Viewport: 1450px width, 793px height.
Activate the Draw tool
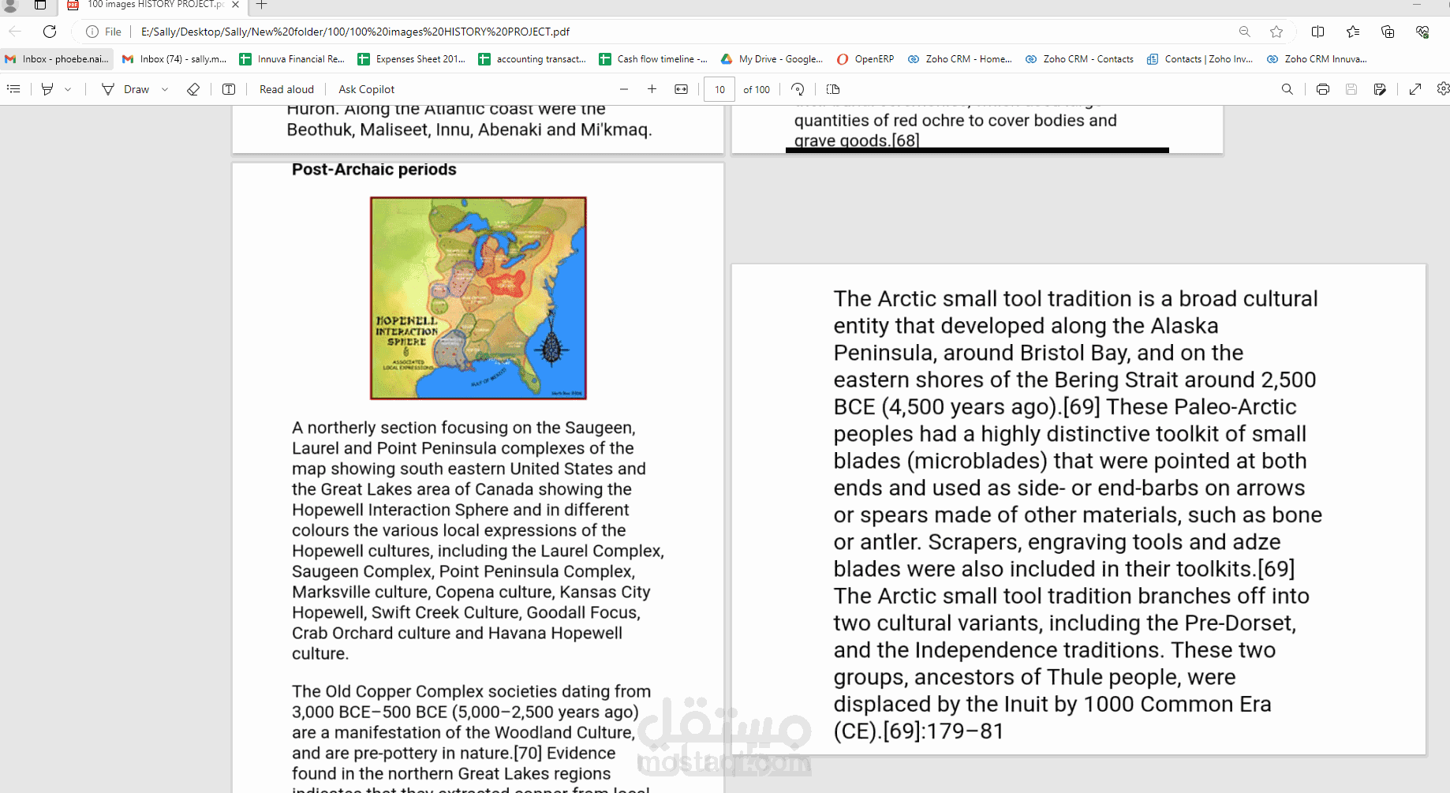[125, 89]
